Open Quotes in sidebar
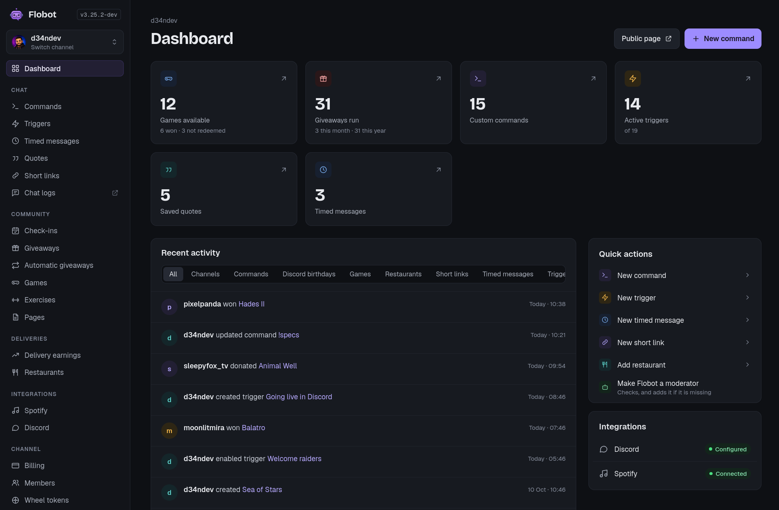The width and height of the screenshot is (779, 510). [65, 158]
